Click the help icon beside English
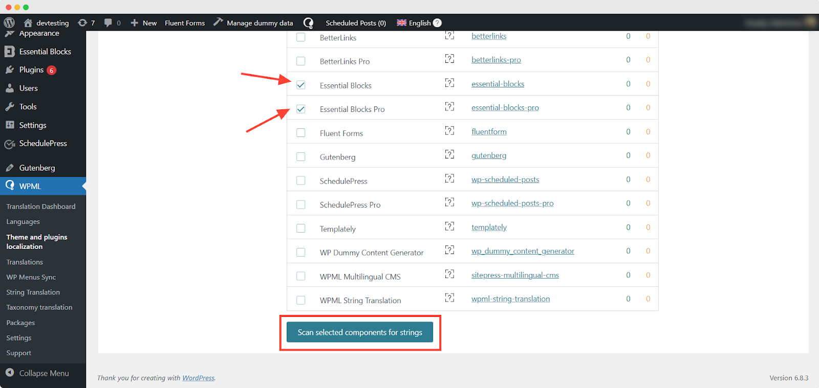The height and width of the screenshot is (388, 819). pos(437,22)
